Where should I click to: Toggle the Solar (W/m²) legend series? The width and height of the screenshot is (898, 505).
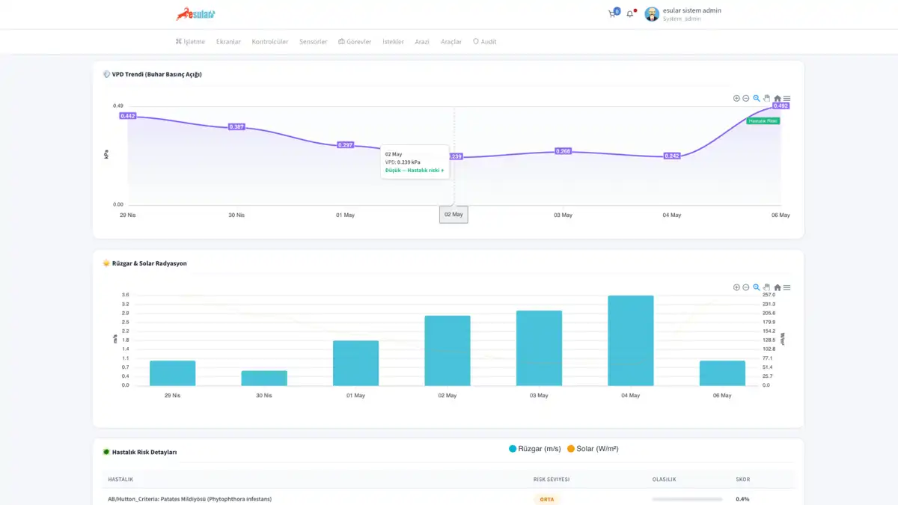click(593, 449)
